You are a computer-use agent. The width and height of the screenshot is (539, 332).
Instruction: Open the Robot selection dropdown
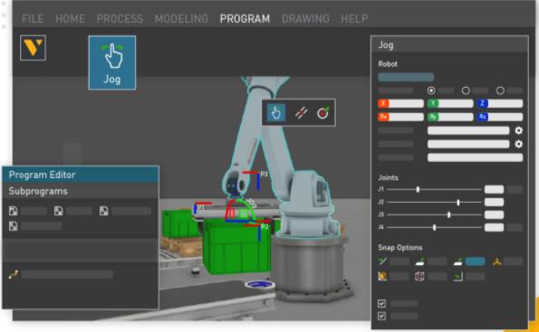(x=406, y=77)
